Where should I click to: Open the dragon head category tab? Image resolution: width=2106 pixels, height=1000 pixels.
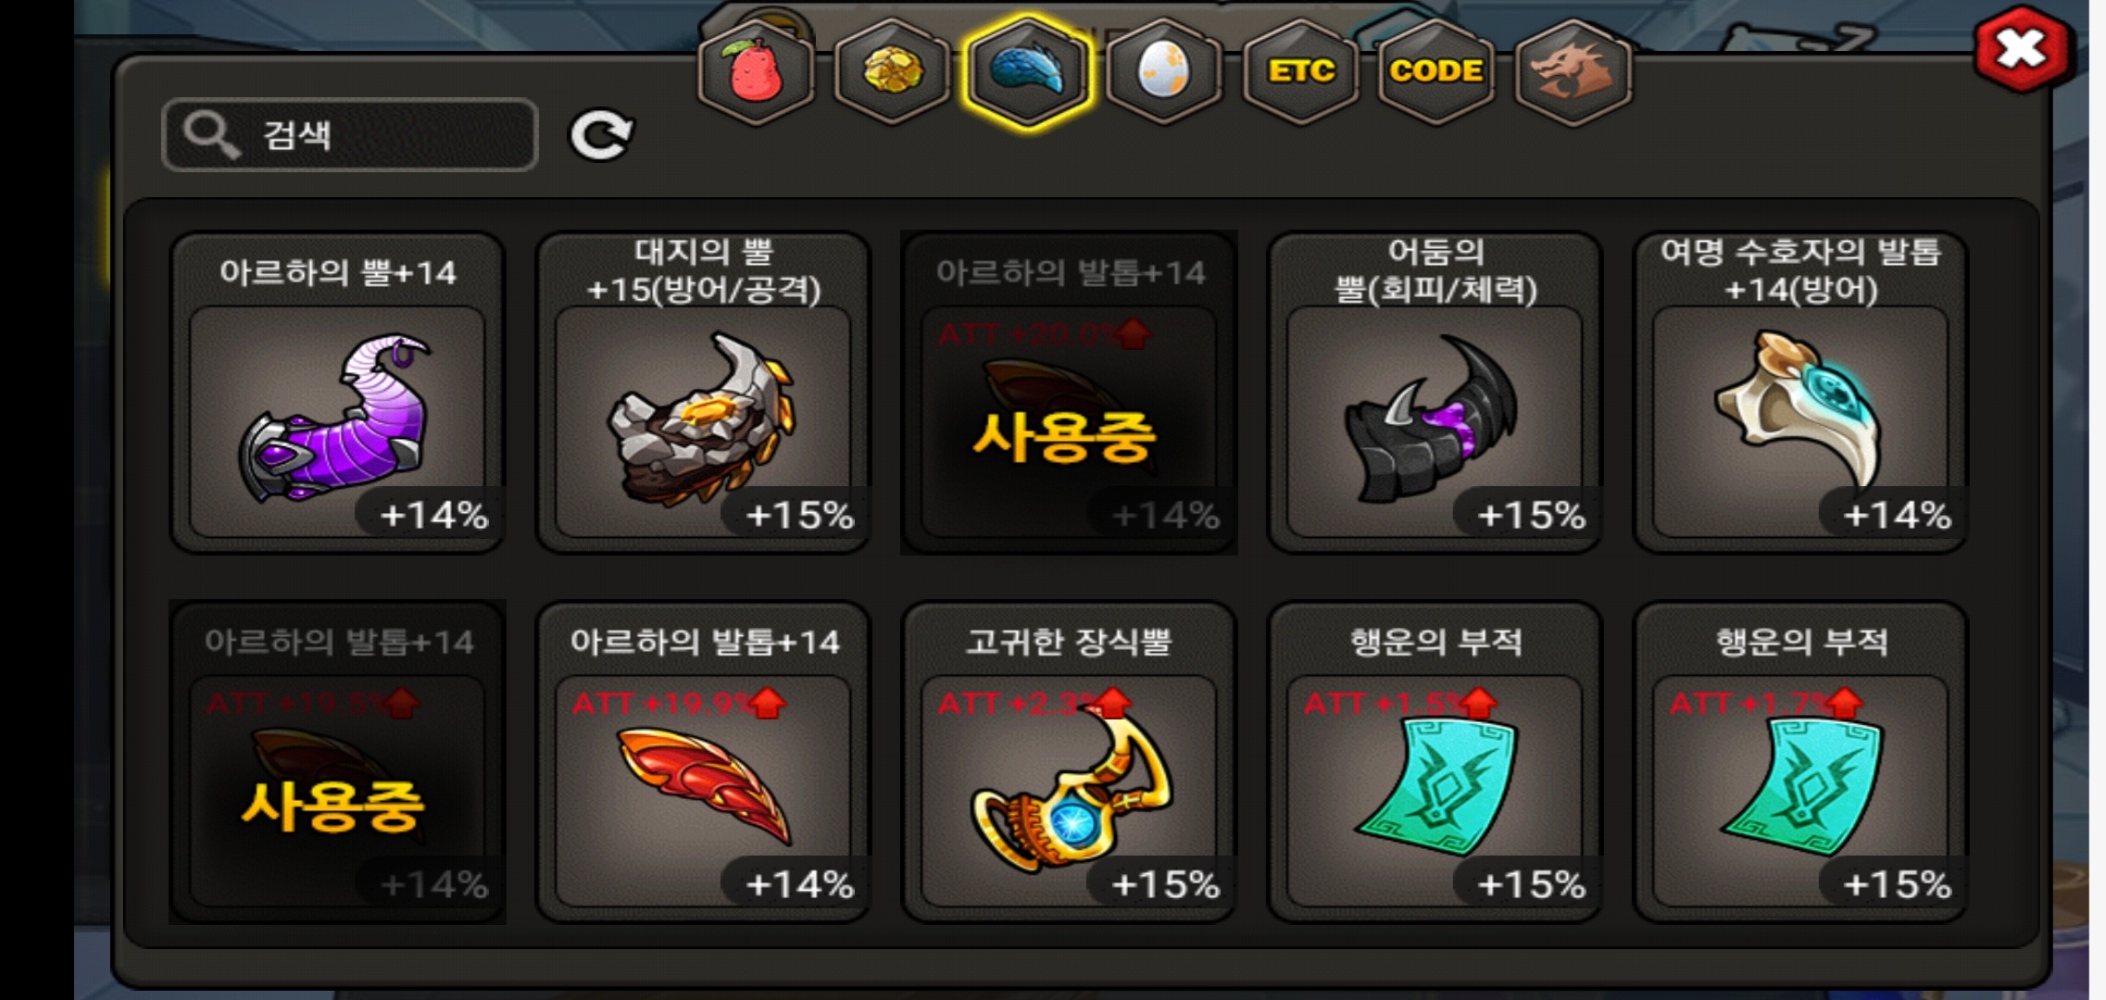pyautogui.click(x=1572, y=71)
